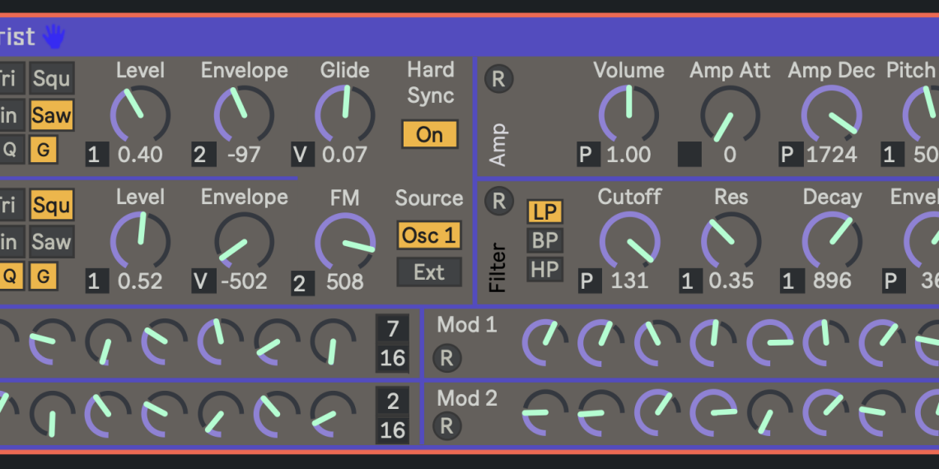This screenshot has width=939, height=469.
Task: Switch the filter to HP mode
Action: click(x=544, y=269)
